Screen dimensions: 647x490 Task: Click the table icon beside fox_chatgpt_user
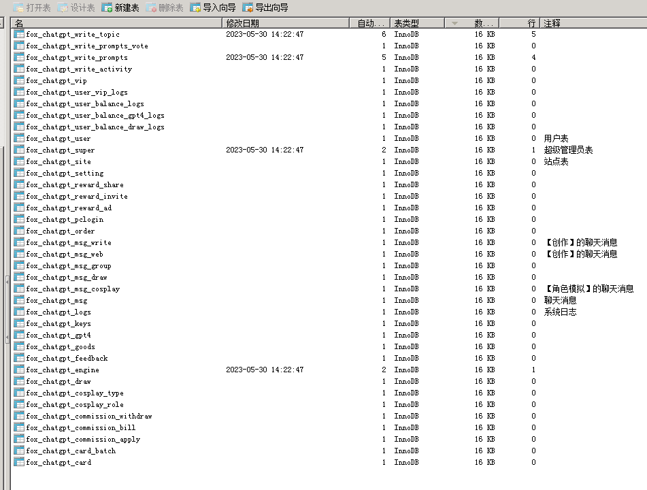[x=19, y=138]
